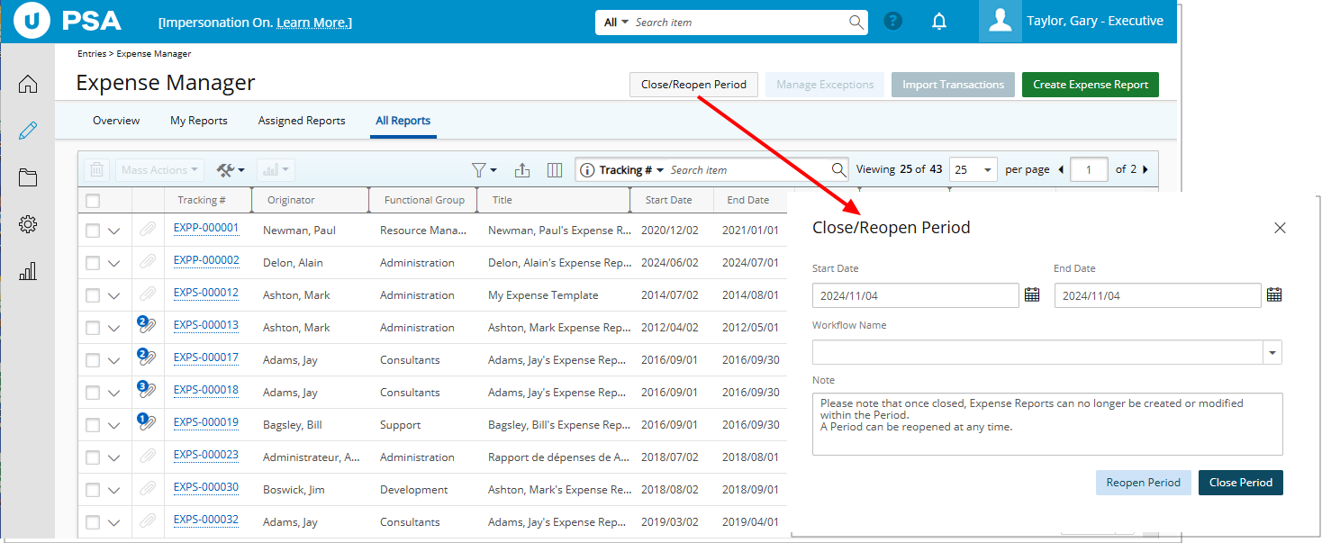Image resolution: width=1331 pixels, height=543 pixels.
Task: Check the row checkbox for EXPS-000019
Action: tap(93, 425)
